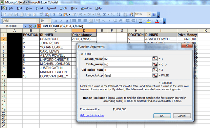210x128 pixels.
Task: Open the AutoSum dropdown arrow
Action: point(108,14)
